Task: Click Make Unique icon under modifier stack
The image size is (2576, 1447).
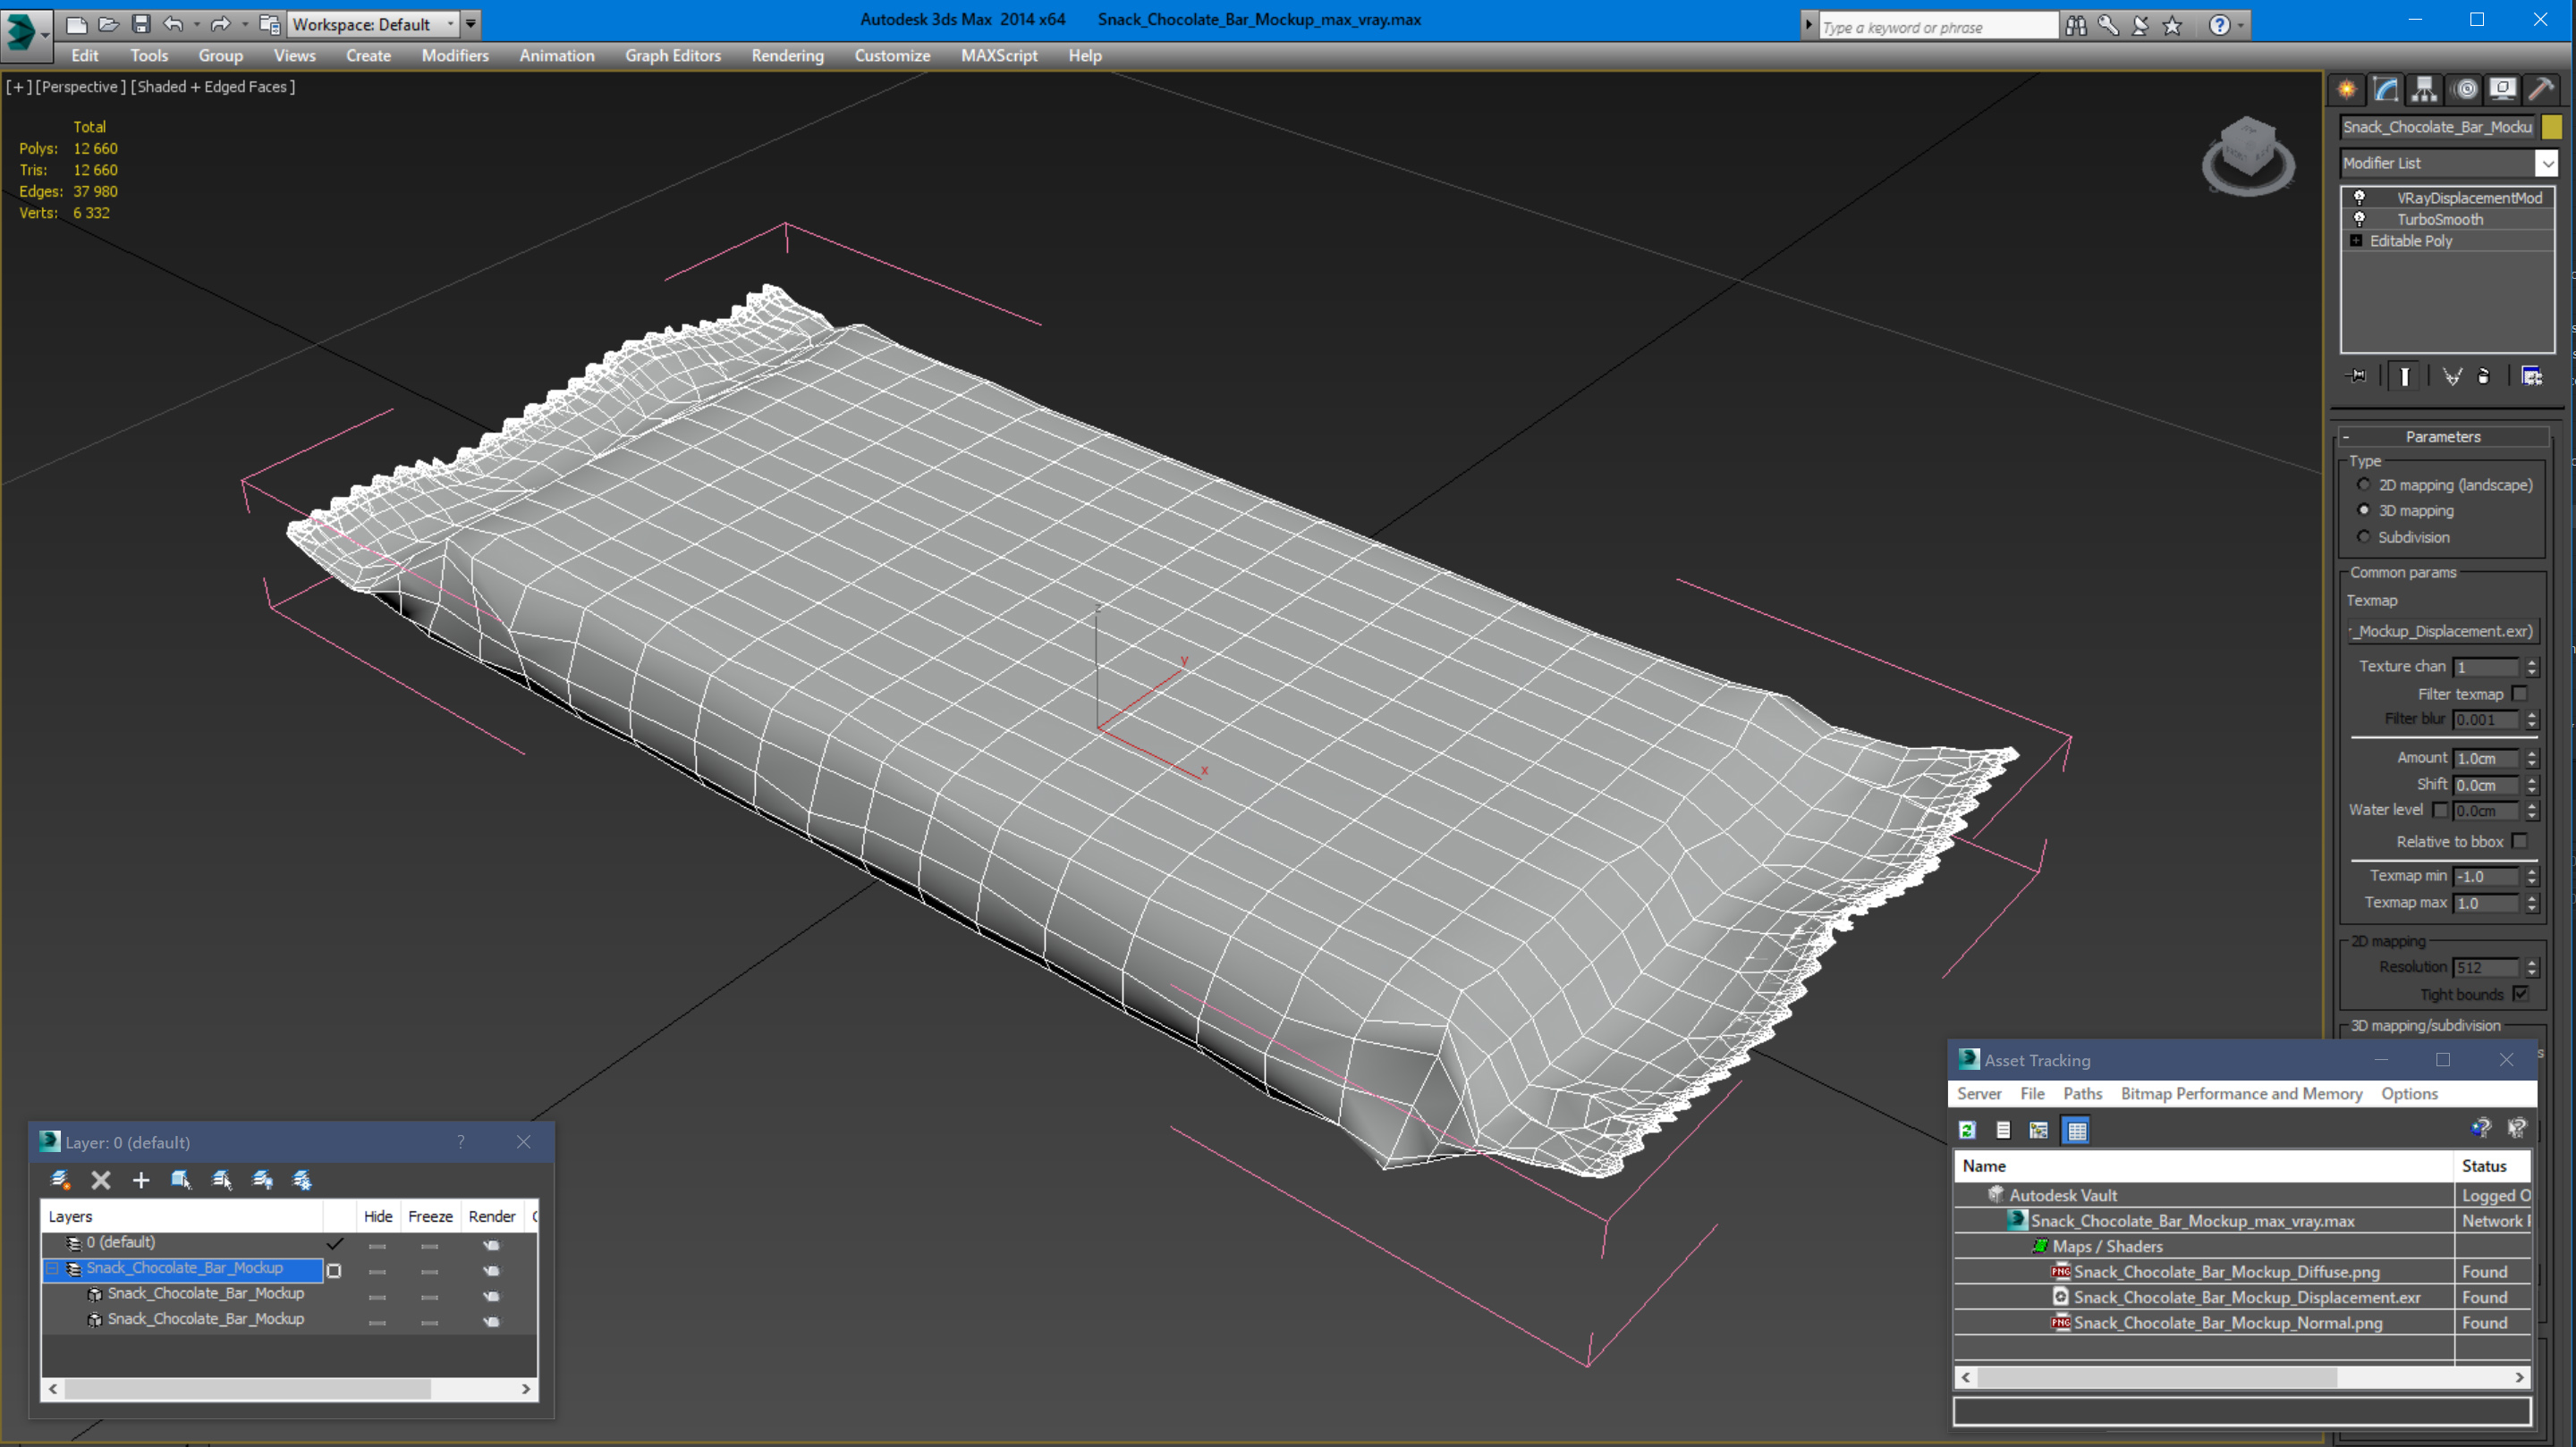Action: (x=2452, y=375)
